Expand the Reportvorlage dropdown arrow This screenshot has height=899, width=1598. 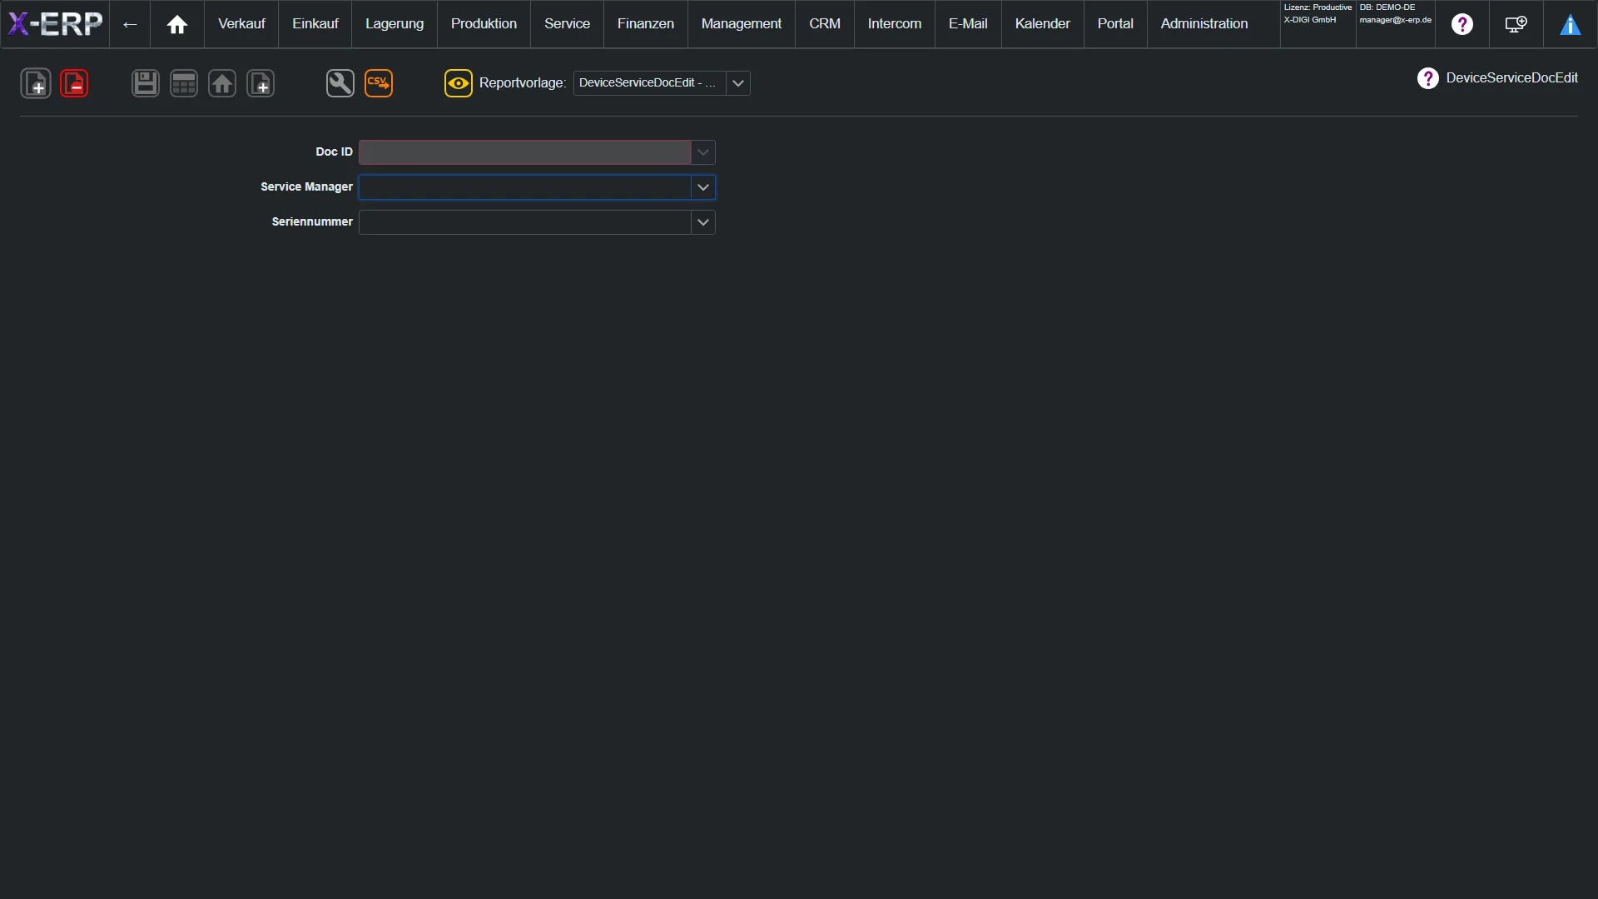click(x=738, y=83)
